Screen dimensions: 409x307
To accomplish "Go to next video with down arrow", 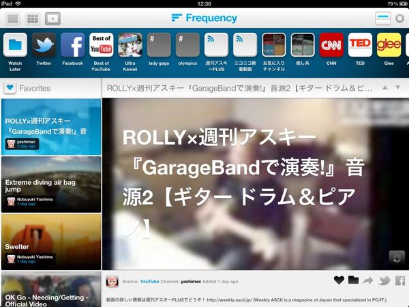I will pos(397,87).
